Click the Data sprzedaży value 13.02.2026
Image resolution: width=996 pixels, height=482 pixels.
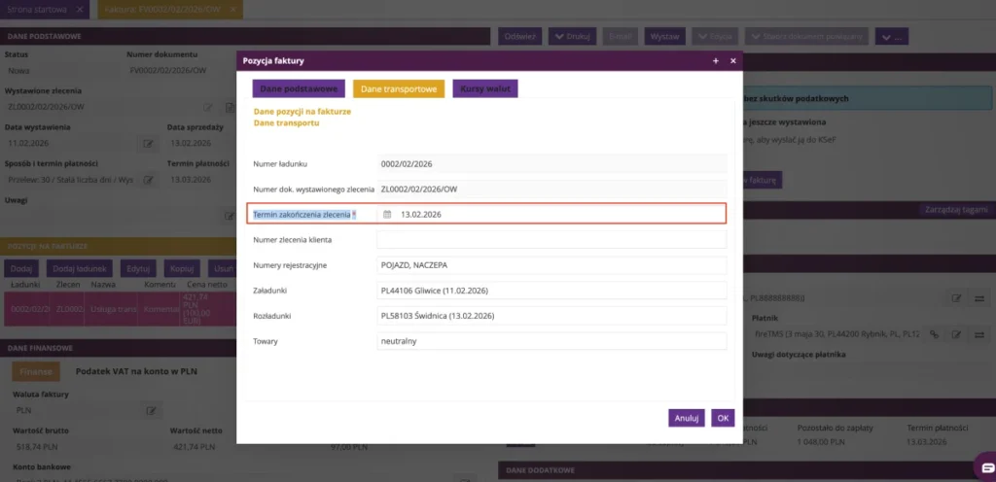pyautogui.click(x=191, y=143)
